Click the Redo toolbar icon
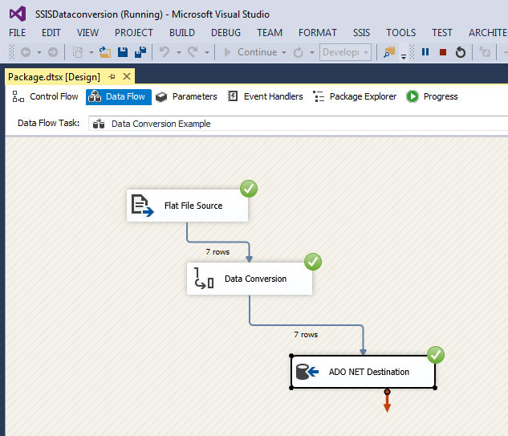Viewport: 508px width, 436px height. (193, 52)
